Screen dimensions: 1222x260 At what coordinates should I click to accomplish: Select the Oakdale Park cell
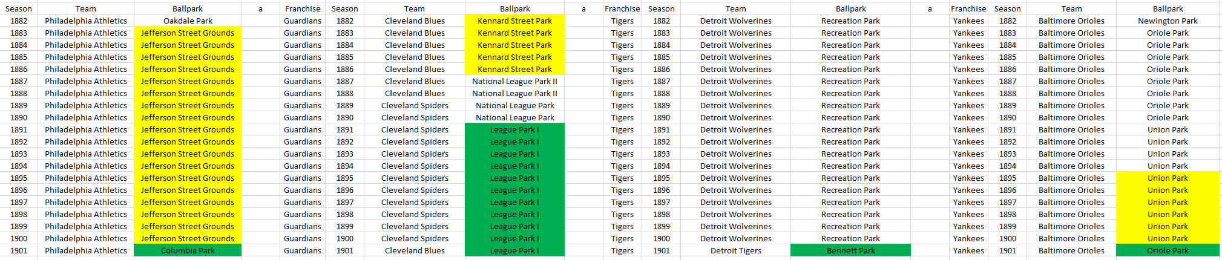point(188,21)
